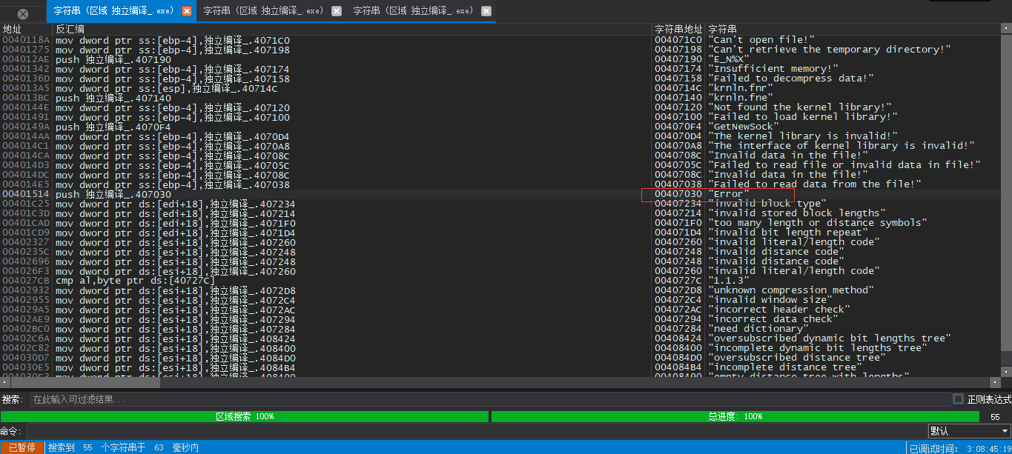The width and height of the screenshot is (1012, 454).
Task: Switch to the third 字符串 tab
Action: coord(413,11)
